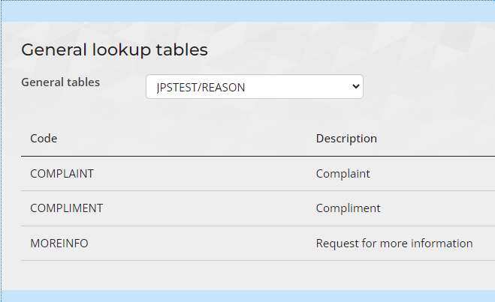Sort by the Code column header
Viewport: 495px width, 302px height.
(44, 139)
